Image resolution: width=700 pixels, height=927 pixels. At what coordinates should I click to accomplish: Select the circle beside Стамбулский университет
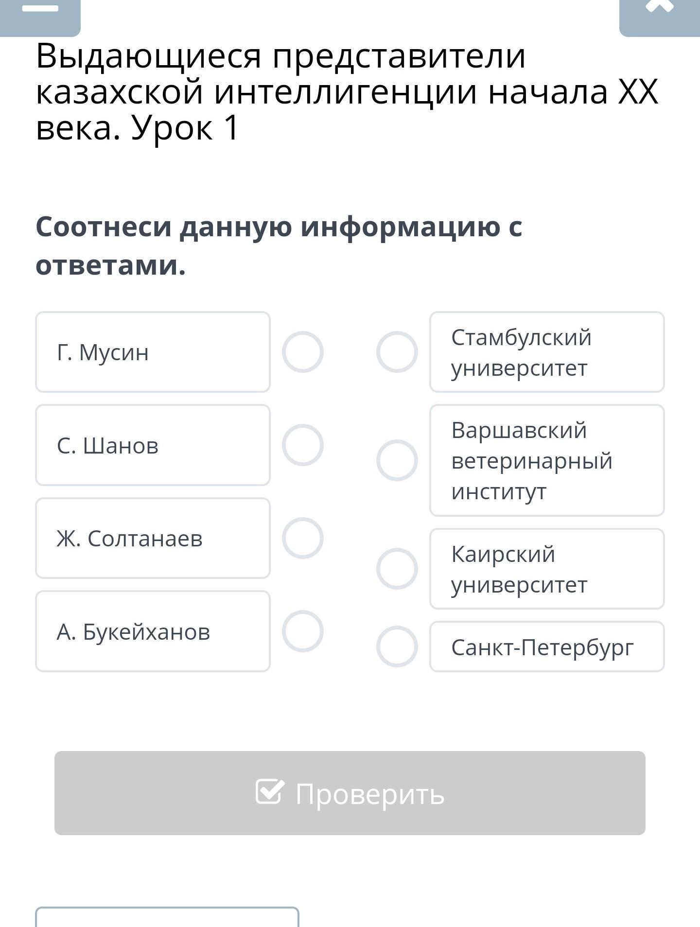pos(397,352)
